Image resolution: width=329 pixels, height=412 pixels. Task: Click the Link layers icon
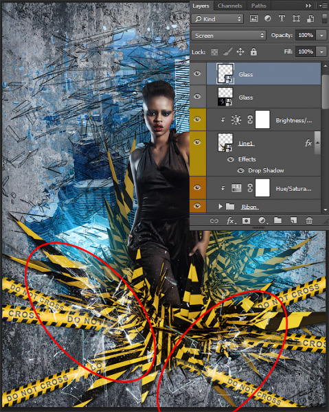point(214,220)
